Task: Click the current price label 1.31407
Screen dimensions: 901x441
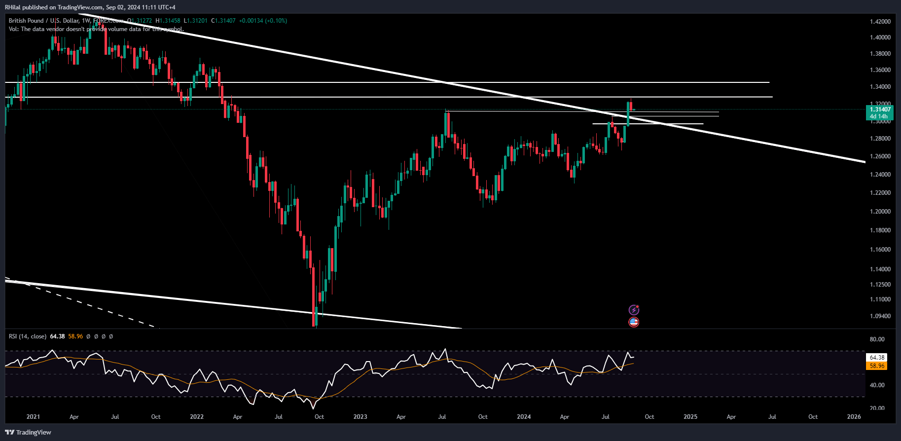Action: point(880,110)
